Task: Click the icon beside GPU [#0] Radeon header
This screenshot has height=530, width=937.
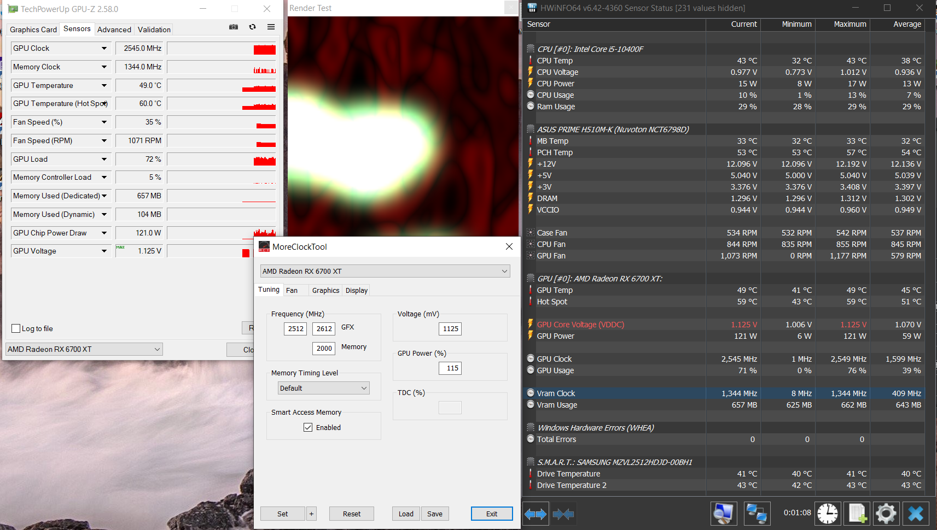Action: (x=531, y=279)
